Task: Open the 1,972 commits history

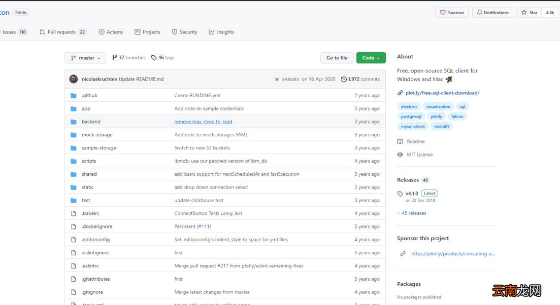Action: click(x=360, y=79)
